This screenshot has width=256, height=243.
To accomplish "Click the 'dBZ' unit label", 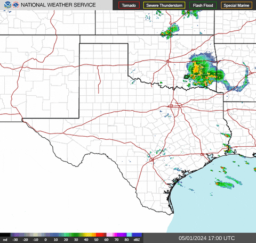I will point(137,240).
